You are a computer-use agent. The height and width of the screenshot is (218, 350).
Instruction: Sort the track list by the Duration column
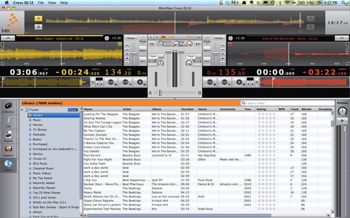189,109
